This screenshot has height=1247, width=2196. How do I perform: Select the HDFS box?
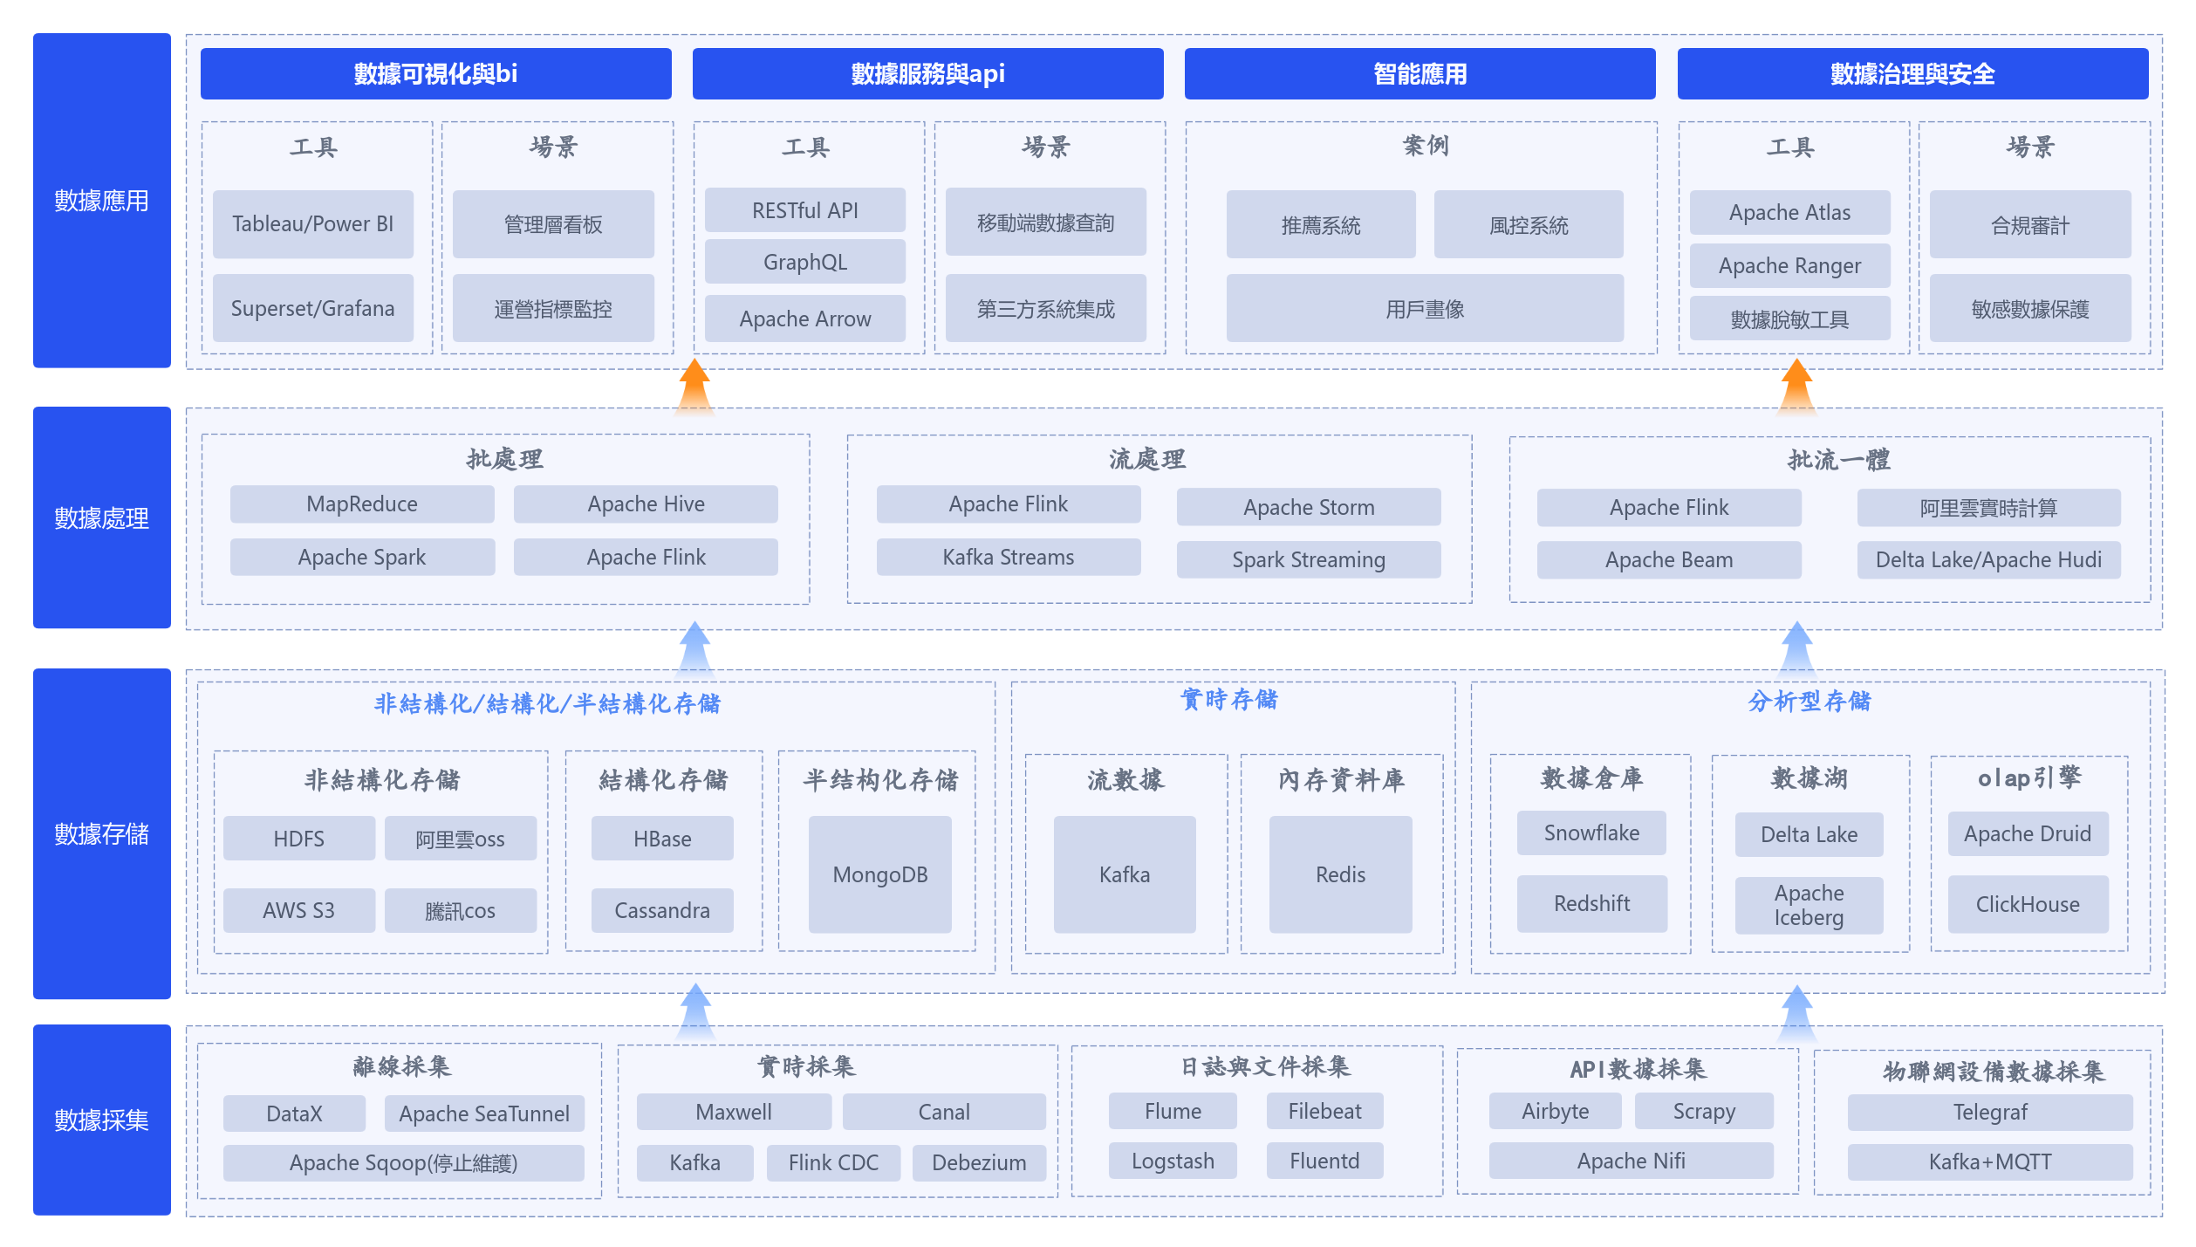pos(298,839)
